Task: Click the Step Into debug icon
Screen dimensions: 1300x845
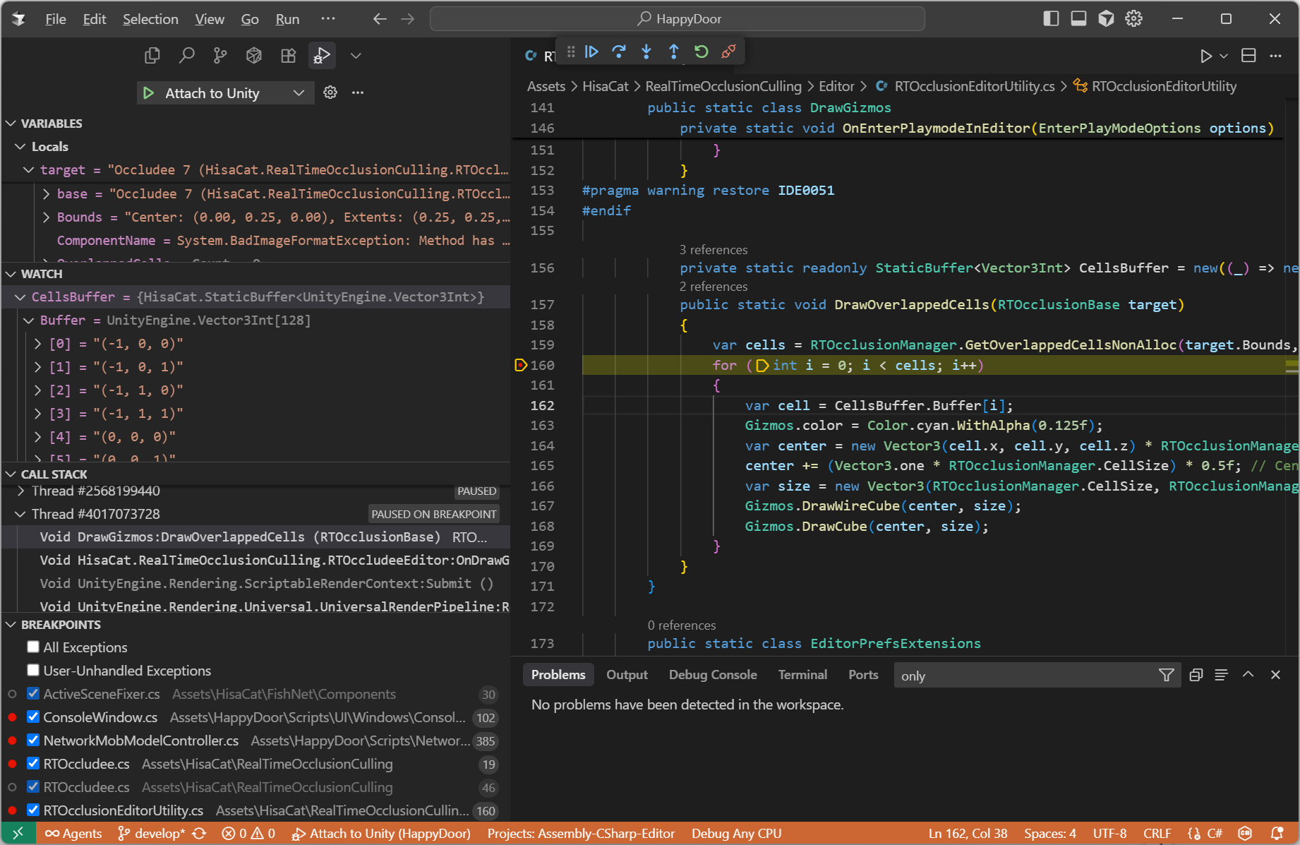Action: (646, 52)
